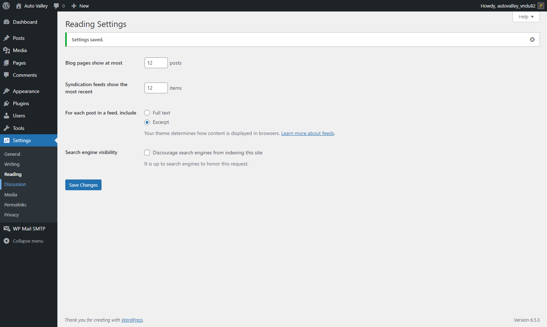Click New in the admin bar
The width and height of the screenshot is (547, 327).
[x=84, y=6]
